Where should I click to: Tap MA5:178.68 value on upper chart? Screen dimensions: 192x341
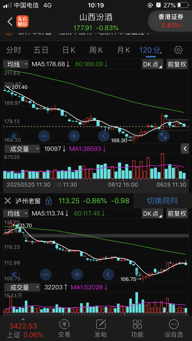click(x=51, y=64)
